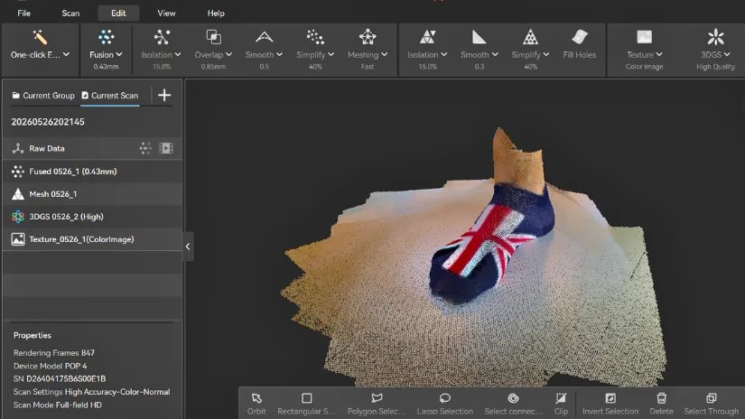
Task: Click the Device Model POP 4 text
Action: coord(50,366)
